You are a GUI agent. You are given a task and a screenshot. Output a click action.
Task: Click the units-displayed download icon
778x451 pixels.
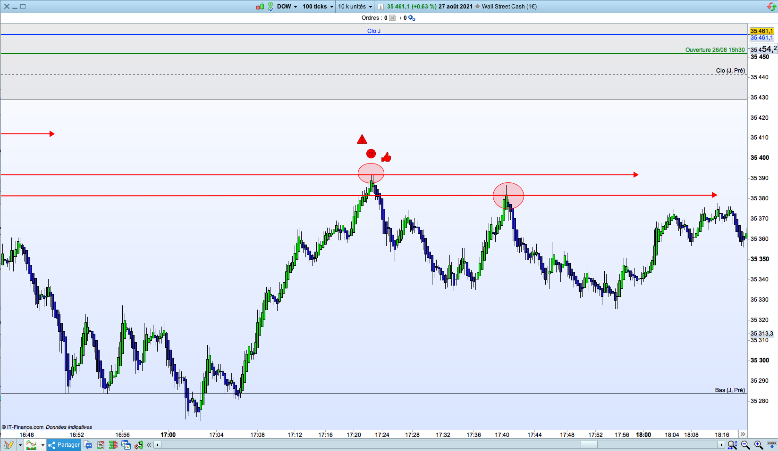[772, 444]
